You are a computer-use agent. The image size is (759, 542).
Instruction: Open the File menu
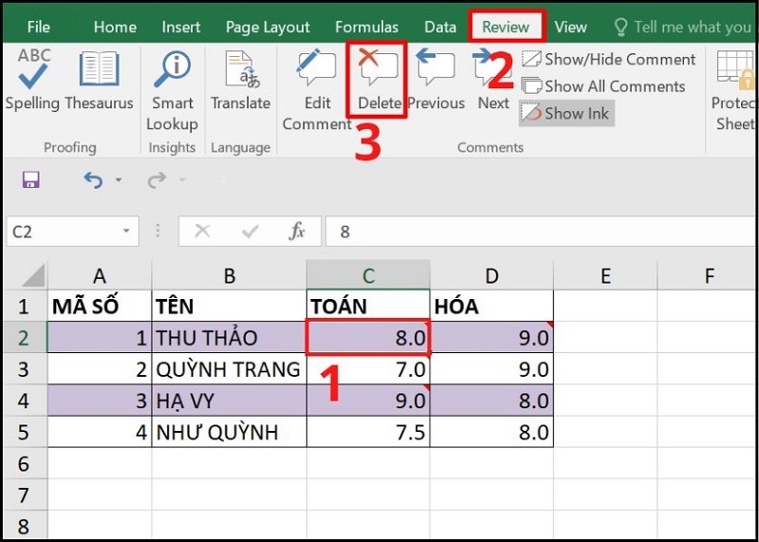coord(39,27)
